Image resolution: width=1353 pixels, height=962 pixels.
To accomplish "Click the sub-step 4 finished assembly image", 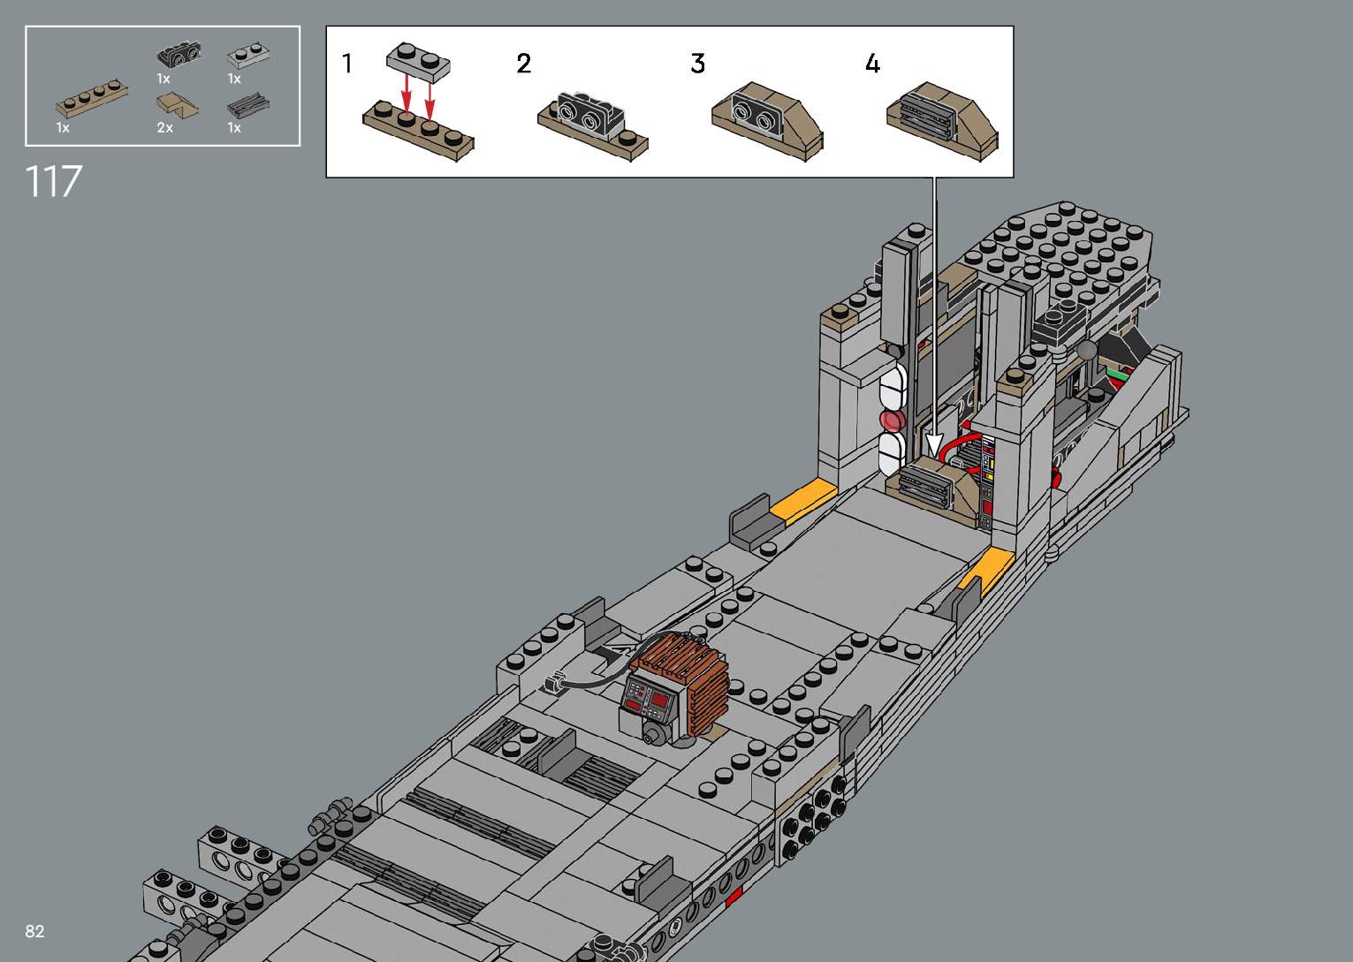I will (x=942, y=121).
